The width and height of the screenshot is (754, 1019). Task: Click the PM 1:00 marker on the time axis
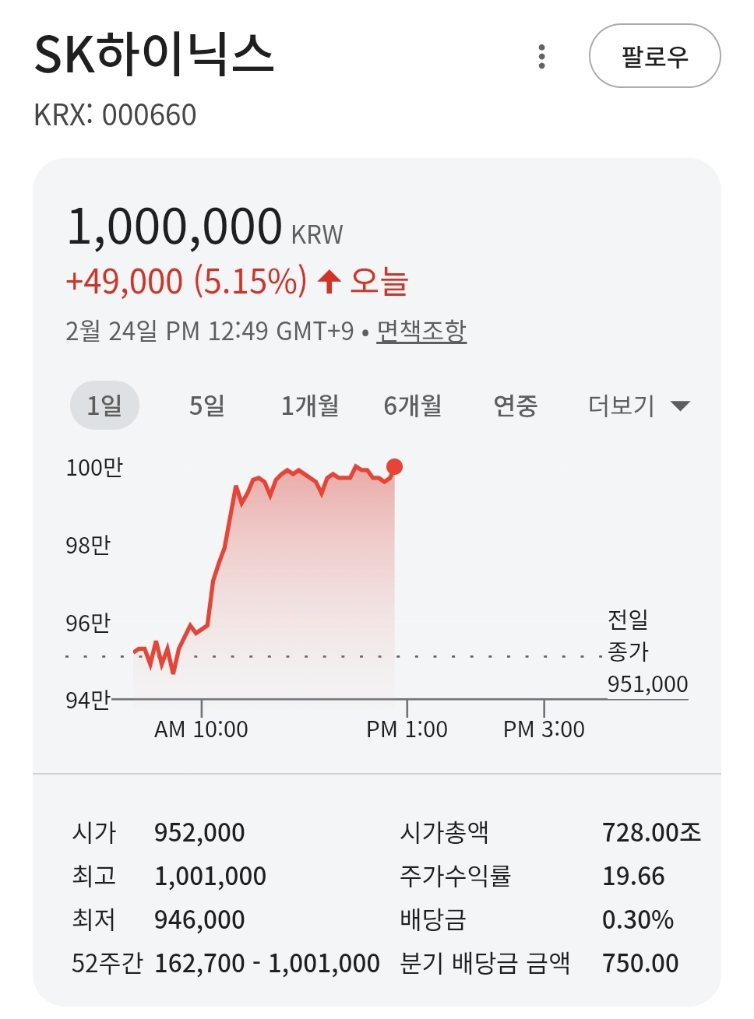(x=407, y=729)
